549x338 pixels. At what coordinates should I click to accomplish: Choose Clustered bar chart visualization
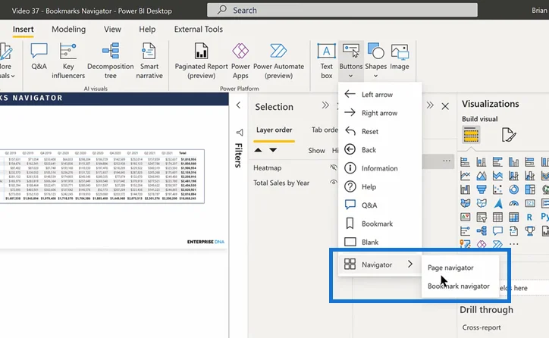[x=497, y=161]
